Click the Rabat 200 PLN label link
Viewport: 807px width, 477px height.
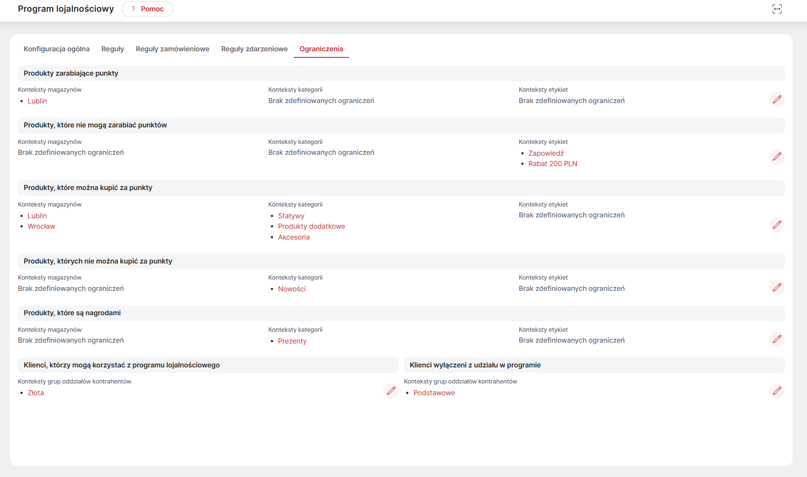coord(553,163)
